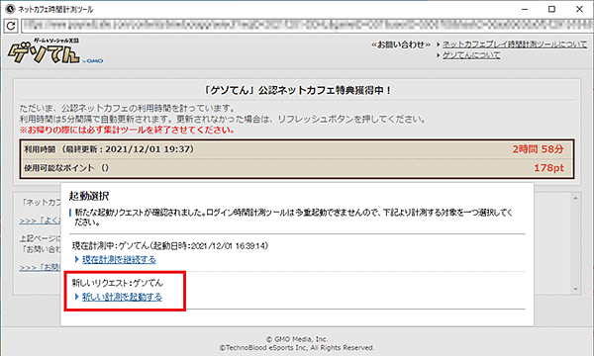The height and width of the screenshot is (356, 594).
Task: Minimize the ネットカフェ時間計測ツール window
Action: 525,9
